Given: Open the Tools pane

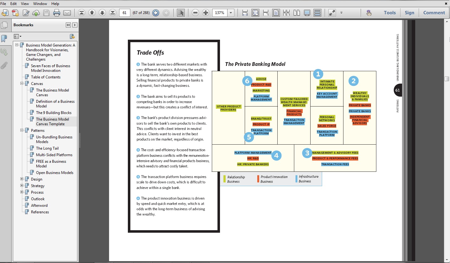Looking at the screenshot, I should click(390, 13).
